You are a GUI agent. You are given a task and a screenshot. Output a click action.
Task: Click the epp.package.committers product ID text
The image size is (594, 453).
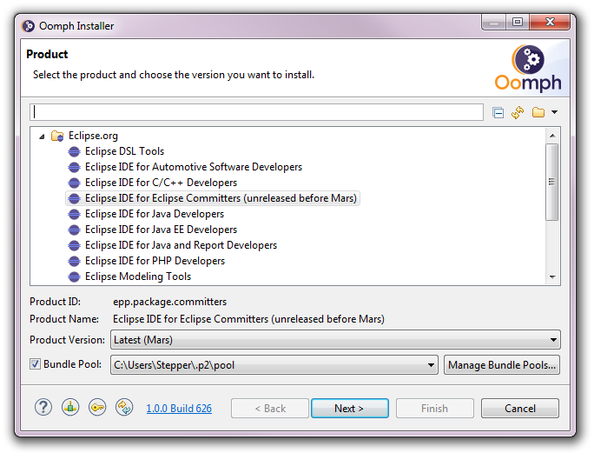(x=169, y=302)
